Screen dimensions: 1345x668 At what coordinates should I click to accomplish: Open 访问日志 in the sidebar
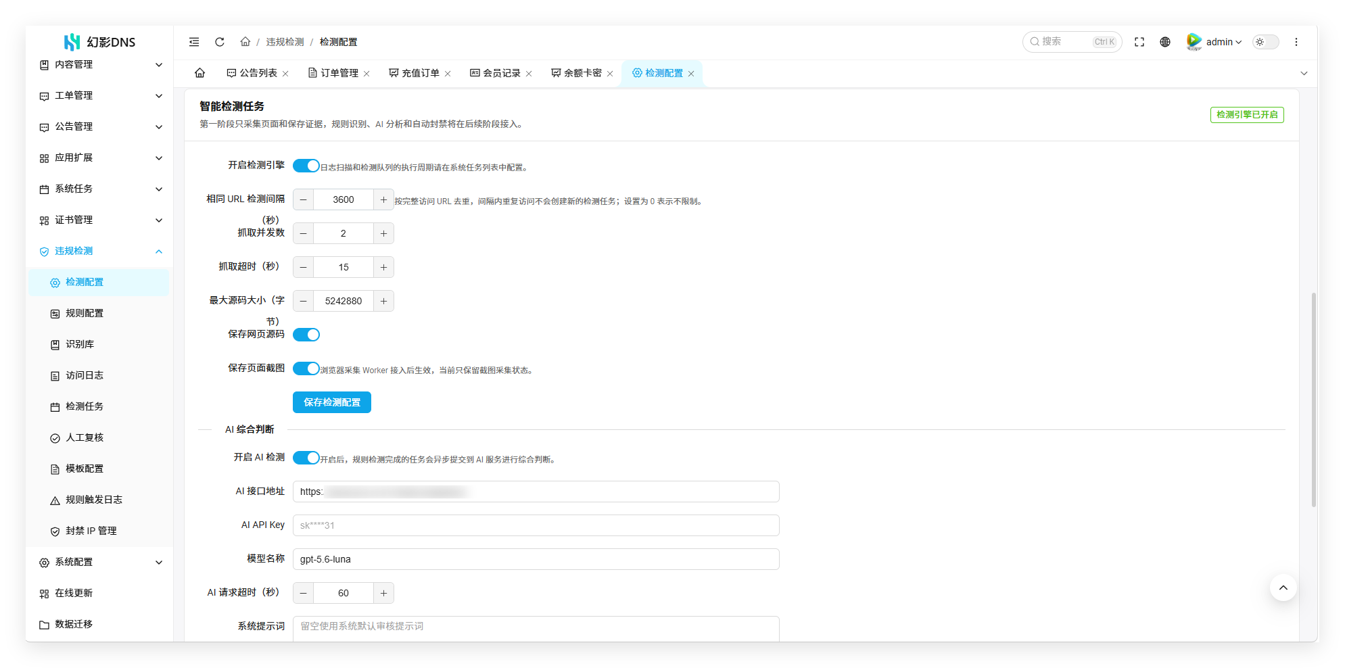point(99,376)
